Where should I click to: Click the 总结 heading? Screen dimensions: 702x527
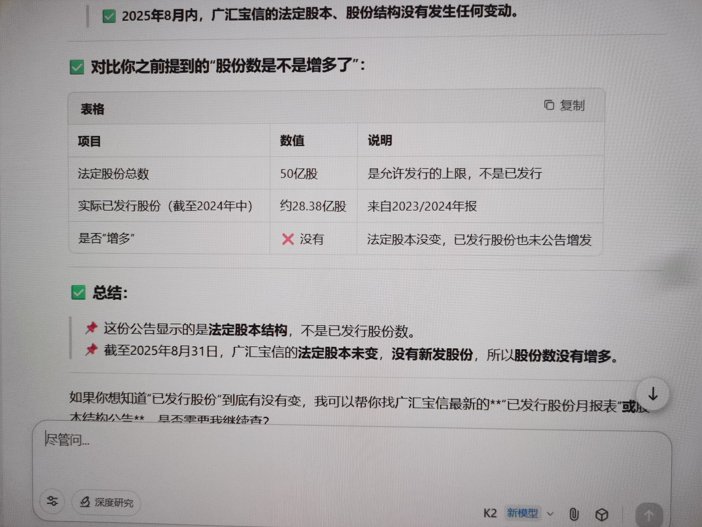click(110, 293)
